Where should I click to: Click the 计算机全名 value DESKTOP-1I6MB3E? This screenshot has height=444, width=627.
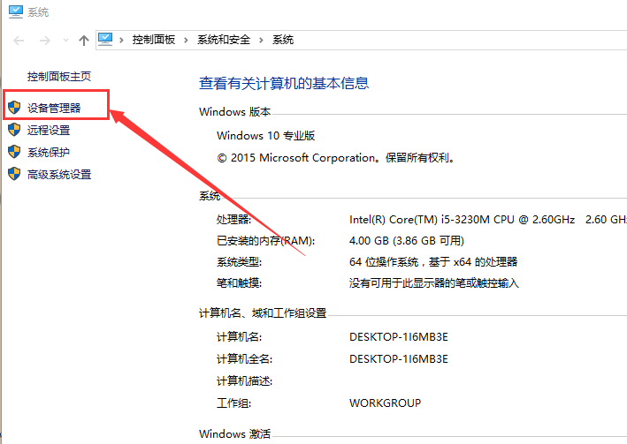tap(399, 359)
